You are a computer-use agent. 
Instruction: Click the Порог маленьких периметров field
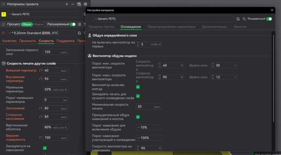pos(56,100)
